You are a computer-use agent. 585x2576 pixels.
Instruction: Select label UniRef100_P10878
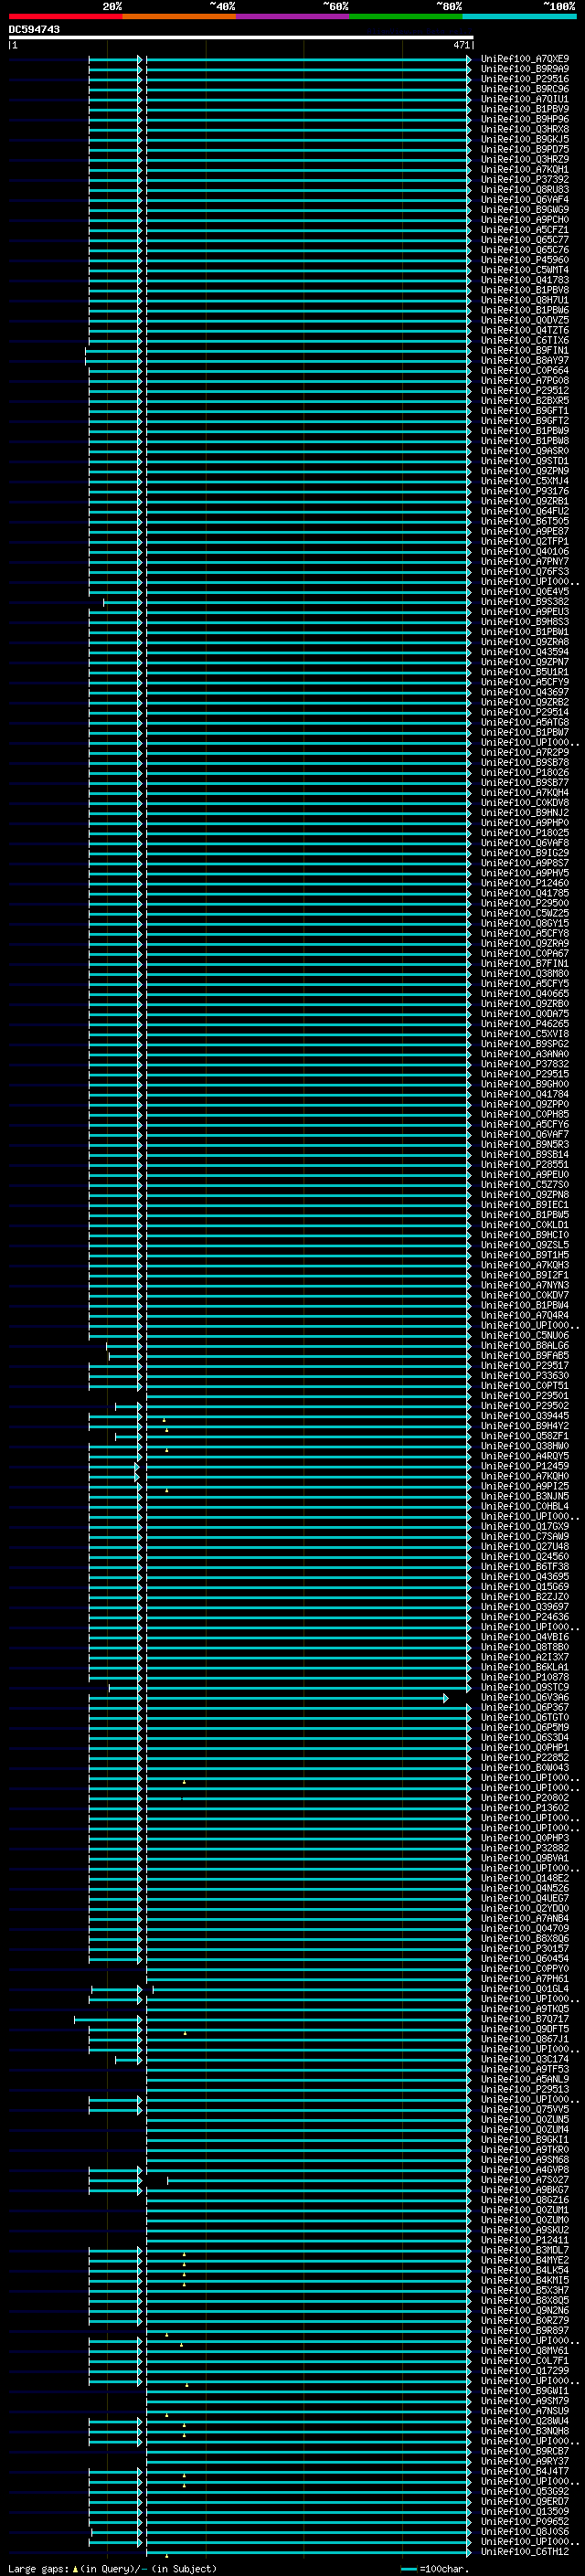pos(525,1678)
